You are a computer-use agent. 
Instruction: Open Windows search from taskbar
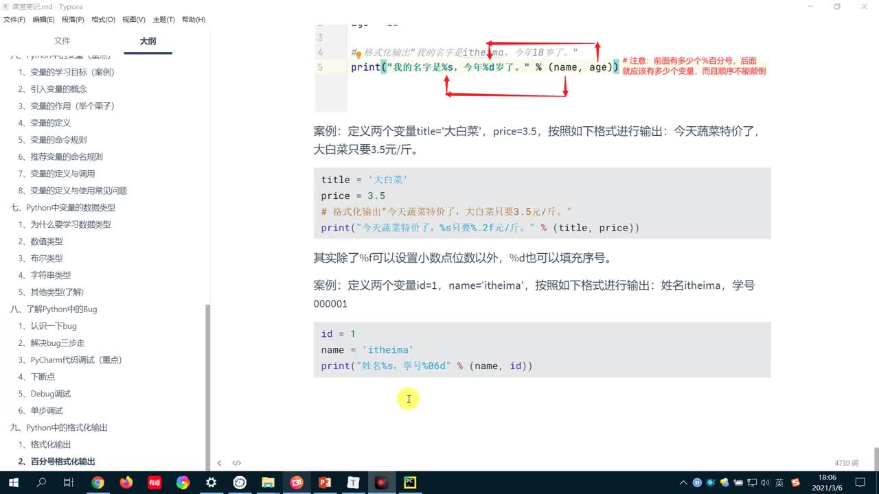41,482
